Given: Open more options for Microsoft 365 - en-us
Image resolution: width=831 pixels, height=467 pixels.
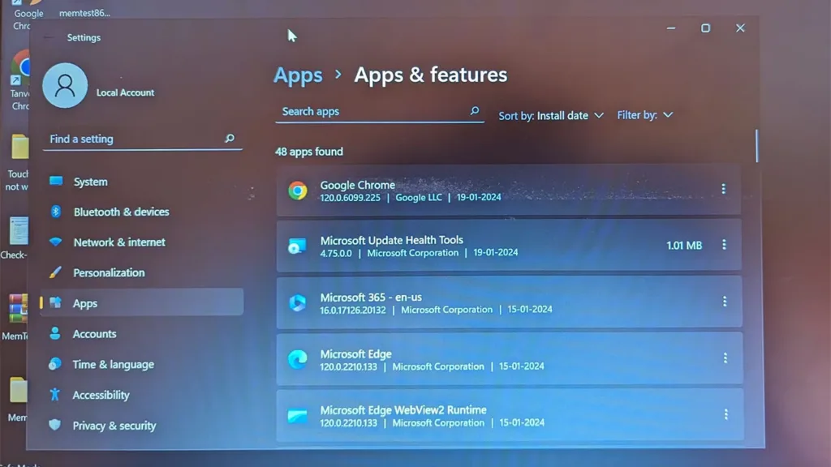Looking at the screenshot, I should pyautogui.click(x=725, y=302).
